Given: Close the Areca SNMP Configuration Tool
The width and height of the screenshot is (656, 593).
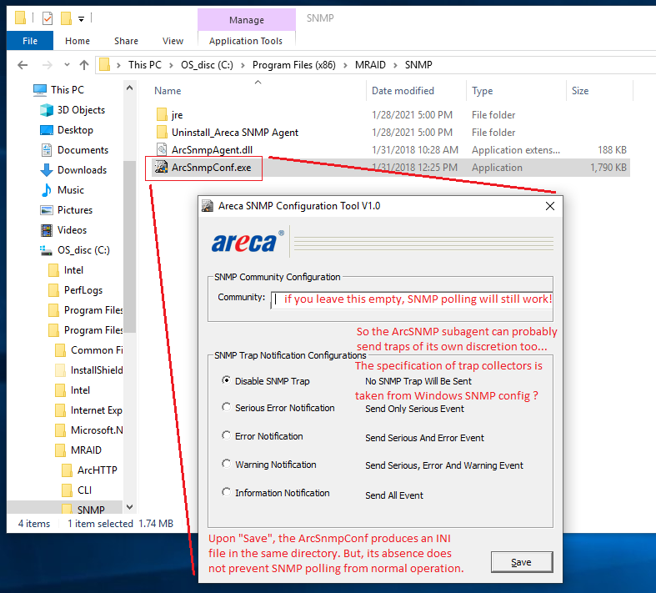Looking at the screenshot, I should [x=550, y=206].
